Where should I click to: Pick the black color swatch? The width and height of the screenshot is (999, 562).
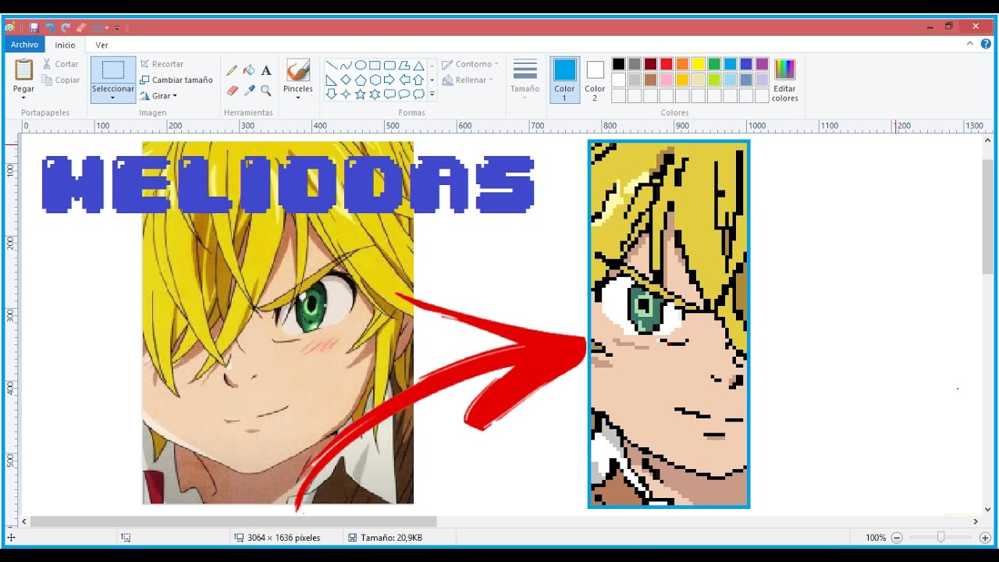pos(618,64)
